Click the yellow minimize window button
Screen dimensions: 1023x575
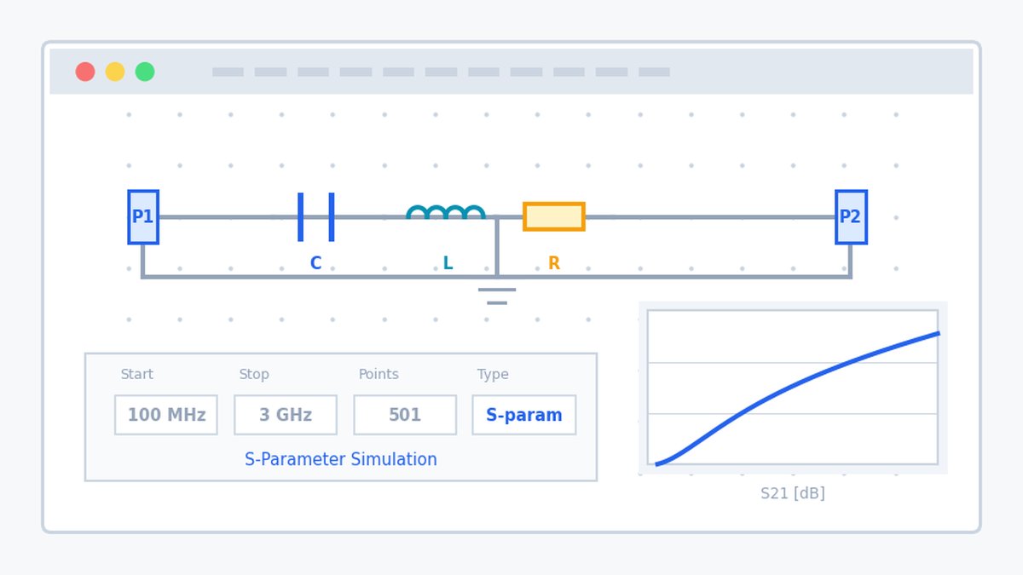click(115, 72)
